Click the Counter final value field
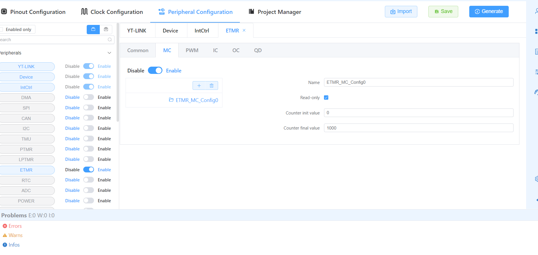538x255 pixels. coord(418,128)
